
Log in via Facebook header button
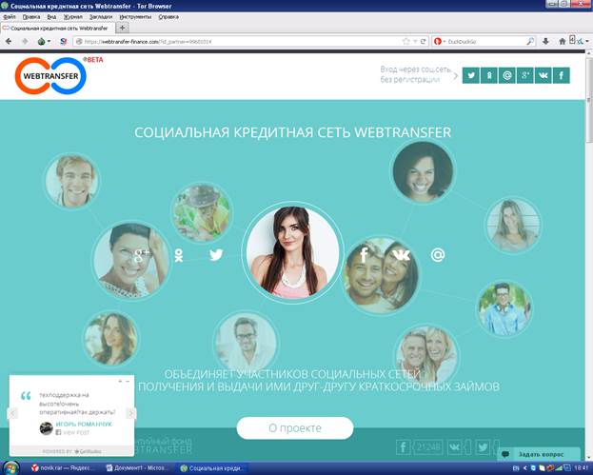[562, 75]
